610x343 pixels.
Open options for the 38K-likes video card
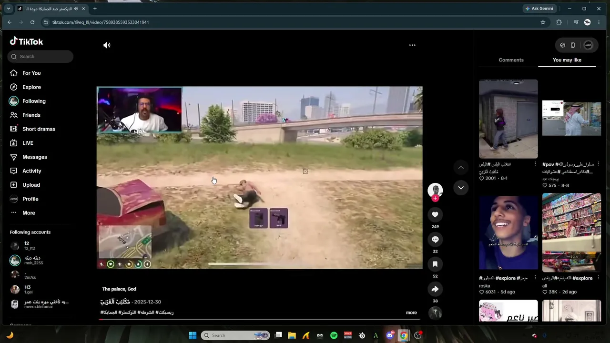pos(598,278)
